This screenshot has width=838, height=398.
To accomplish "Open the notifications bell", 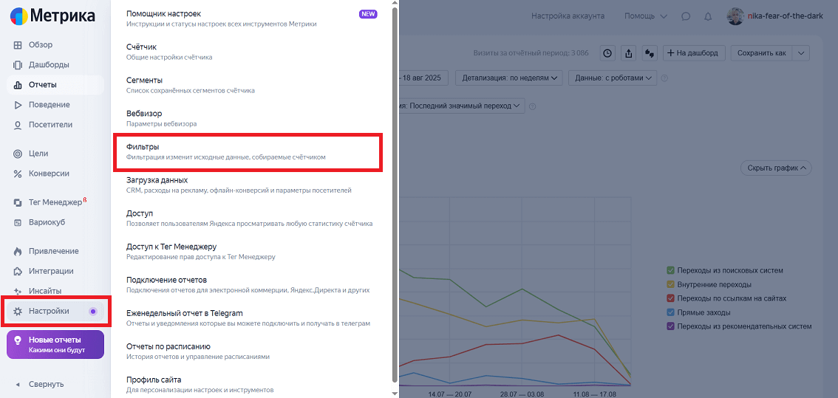I will click(x=708, y=16).
